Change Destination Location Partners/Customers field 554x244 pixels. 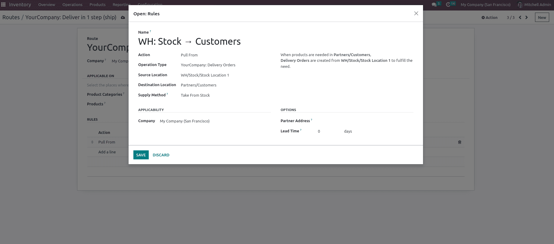[226, 85]
